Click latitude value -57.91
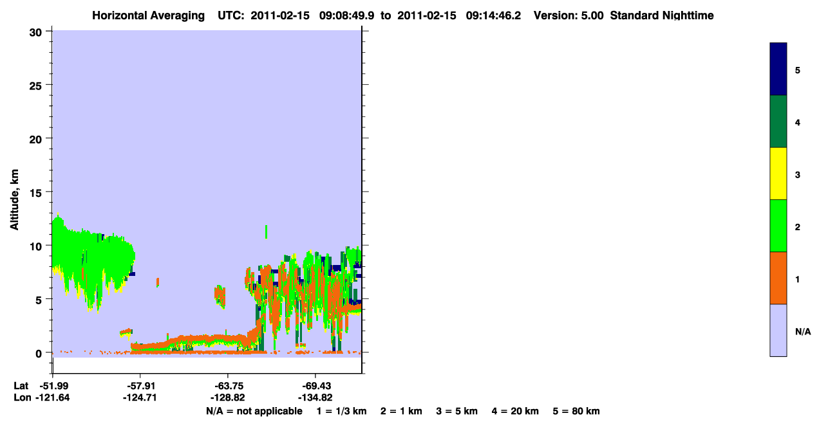The image size is (837, 429). 140,386
